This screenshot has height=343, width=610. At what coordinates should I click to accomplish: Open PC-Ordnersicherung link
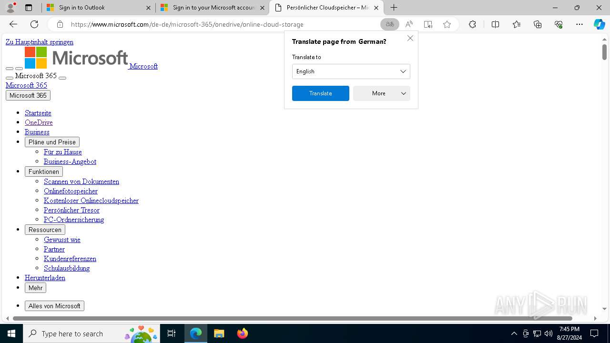(x=74, y=220)
